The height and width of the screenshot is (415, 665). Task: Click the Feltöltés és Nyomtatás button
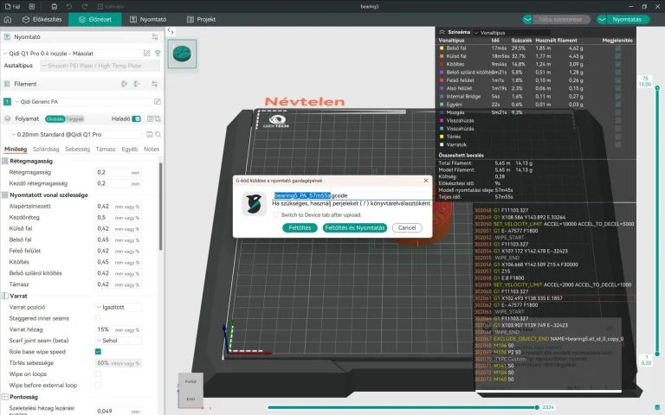click(354, 228)
